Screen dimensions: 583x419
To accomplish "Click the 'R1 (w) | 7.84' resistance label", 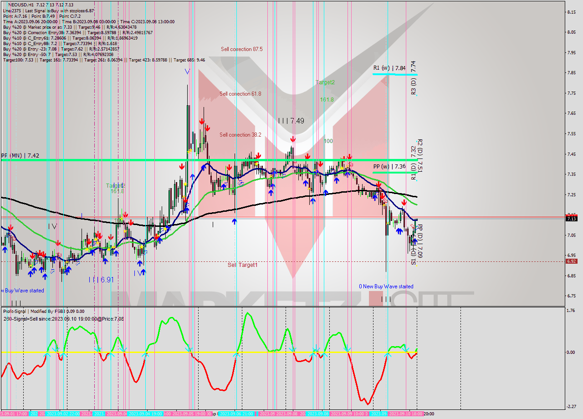I will [x=389, y=68].
